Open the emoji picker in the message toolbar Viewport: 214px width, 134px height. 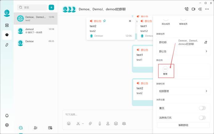[69, 124]
